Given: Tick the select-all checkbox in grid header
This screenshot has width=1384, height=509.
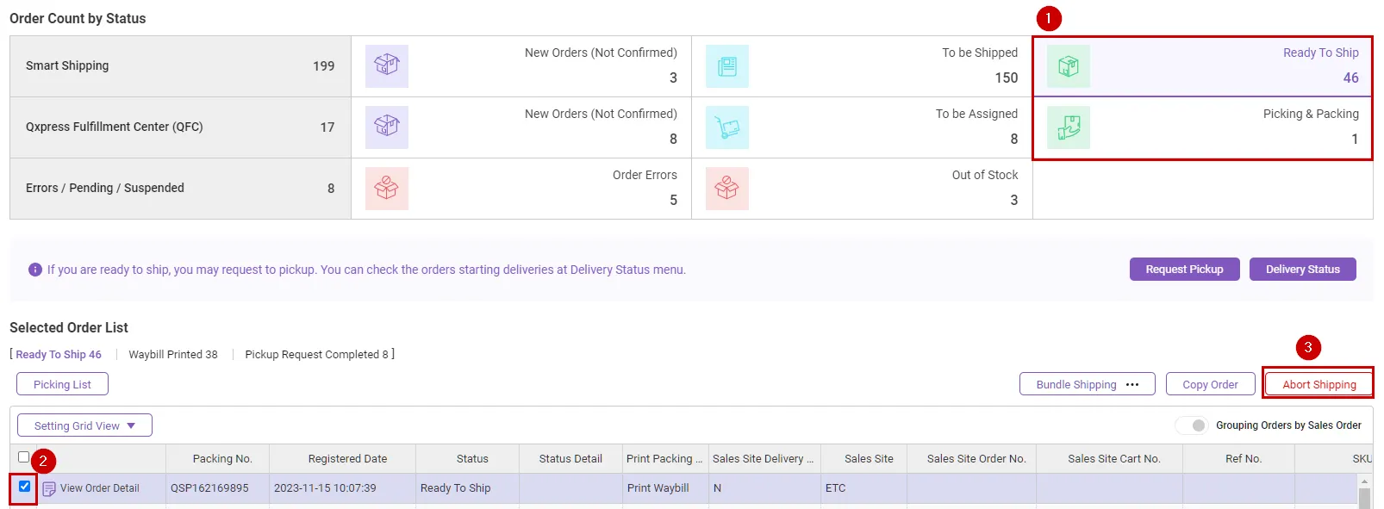Looking at the screenshot, I should 24,457.
